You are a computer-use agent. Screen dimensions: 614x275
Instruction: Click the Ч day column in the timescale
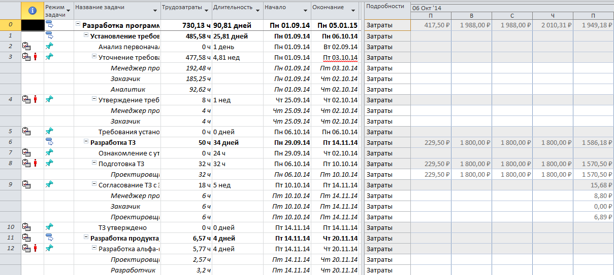tap(553, 16)
